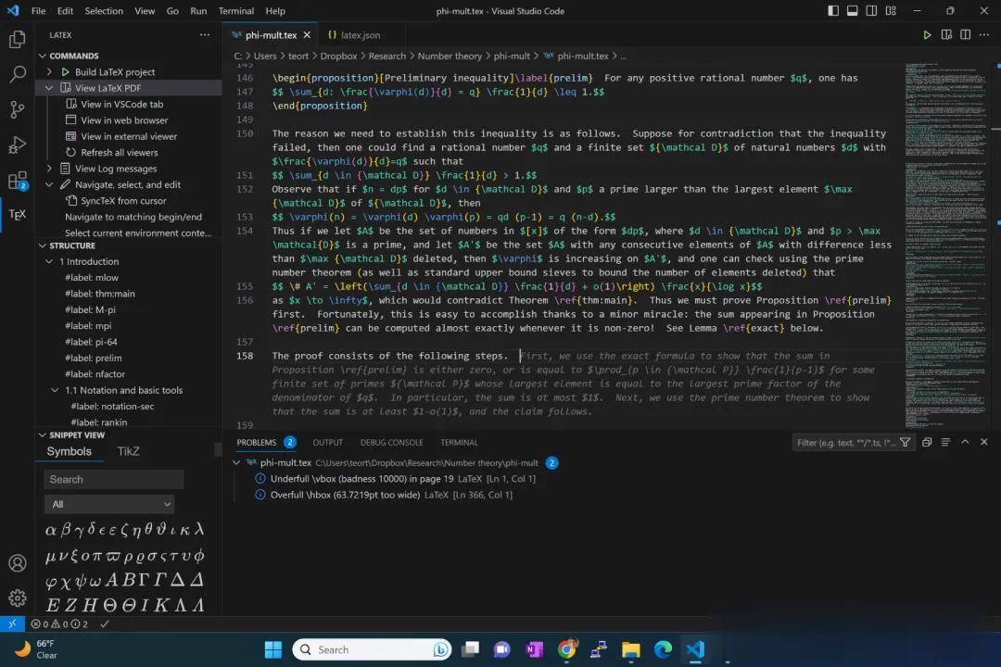Select the TeX LaTeX Workshop activity icon

point(18,215)
